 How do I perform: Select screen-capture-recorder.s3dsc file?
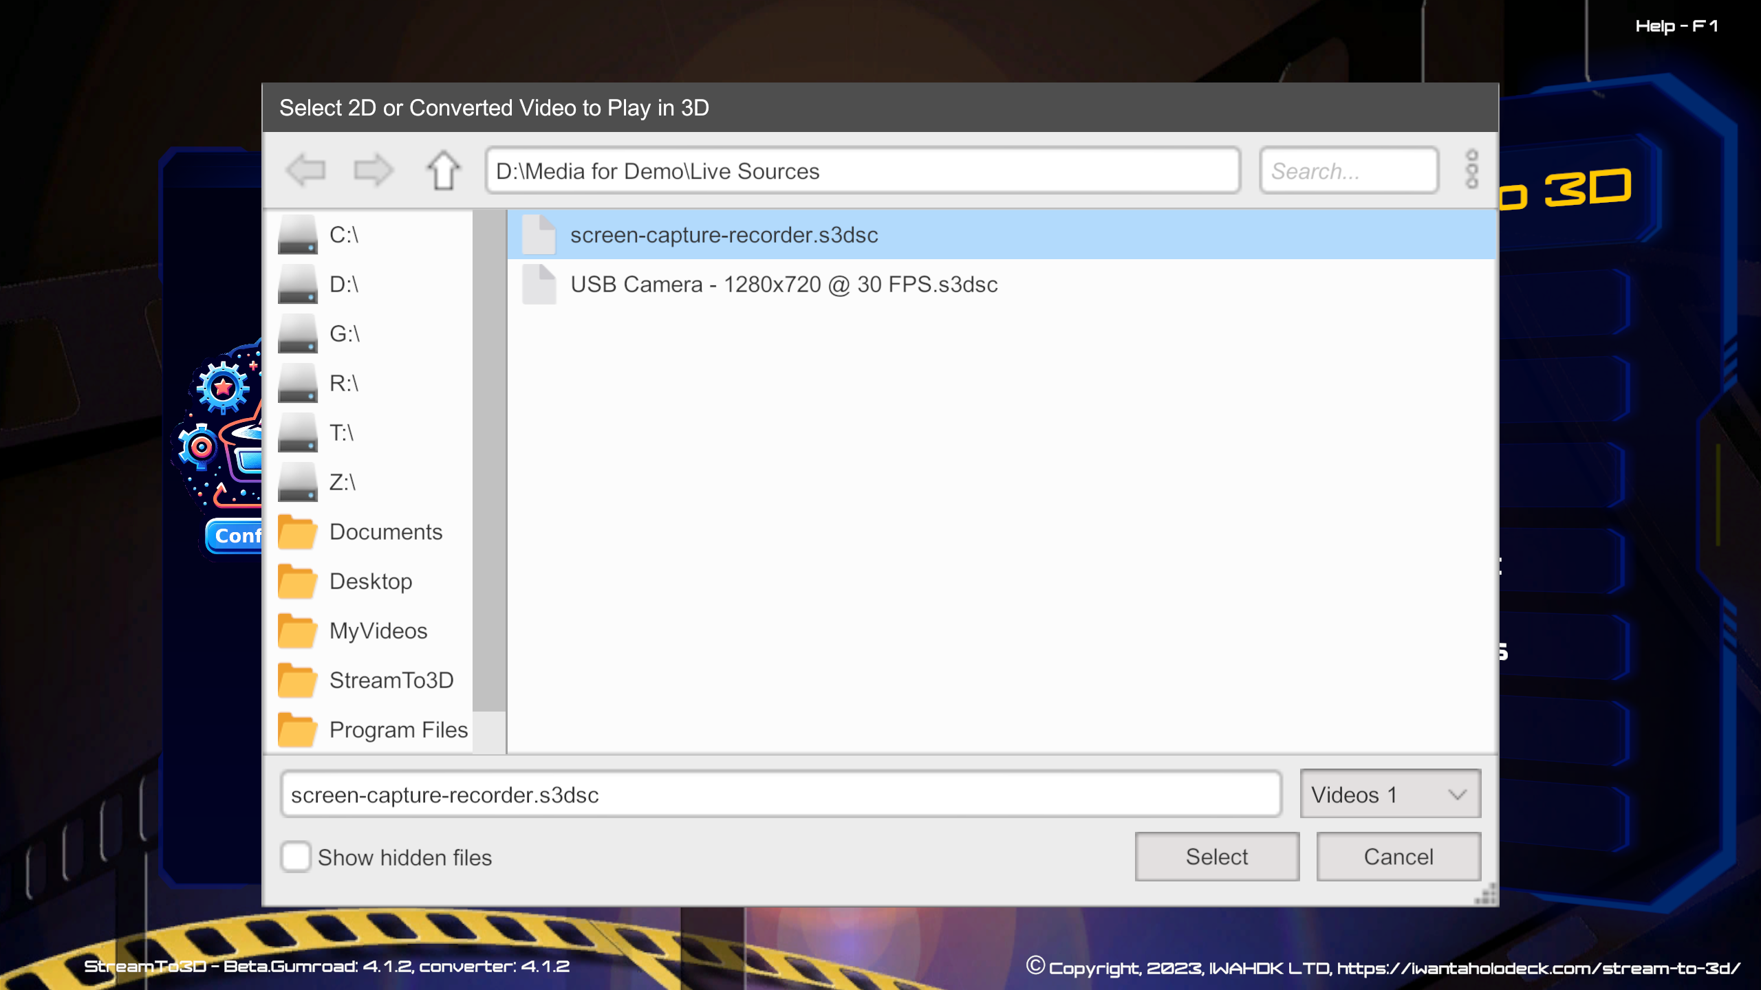1002,235
